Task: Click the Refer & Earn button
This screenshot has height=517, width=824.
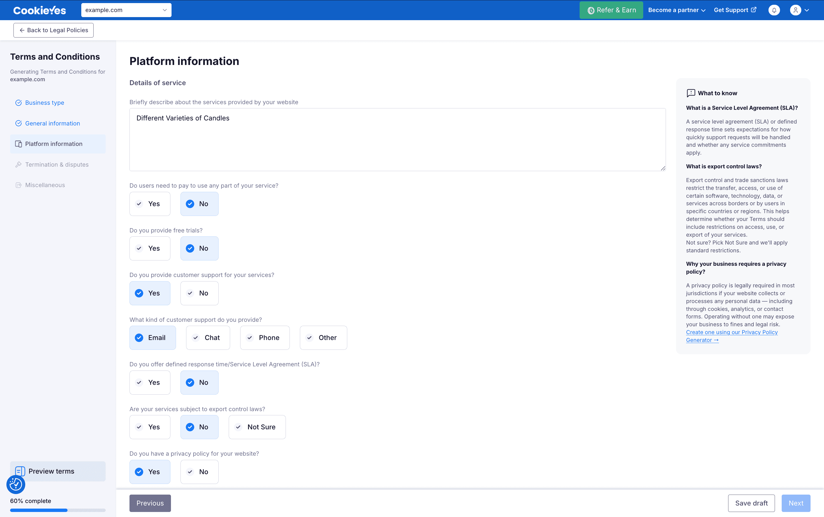Action: pos(611,10)
